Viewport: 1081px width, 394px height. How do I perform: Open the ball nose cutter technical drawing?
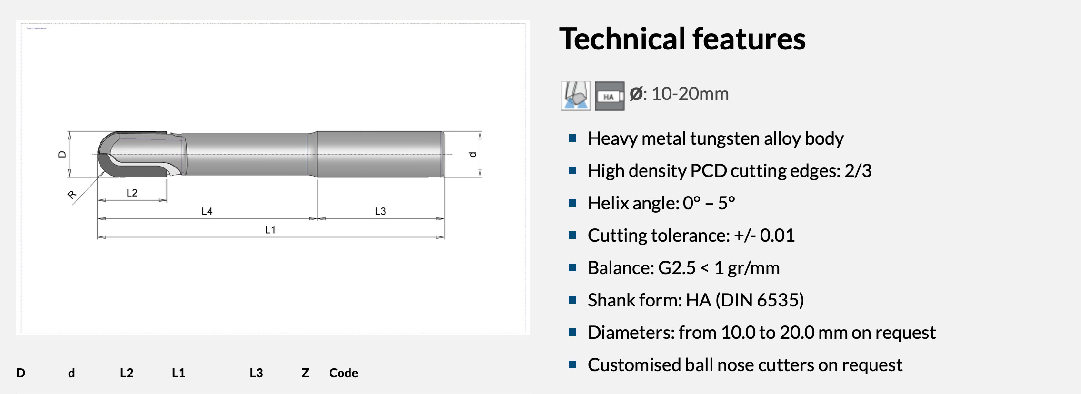tap(273, 177)
